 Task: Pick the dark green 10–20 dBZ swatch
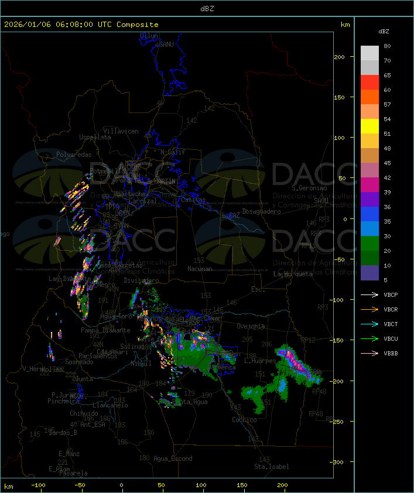[369, 258]
